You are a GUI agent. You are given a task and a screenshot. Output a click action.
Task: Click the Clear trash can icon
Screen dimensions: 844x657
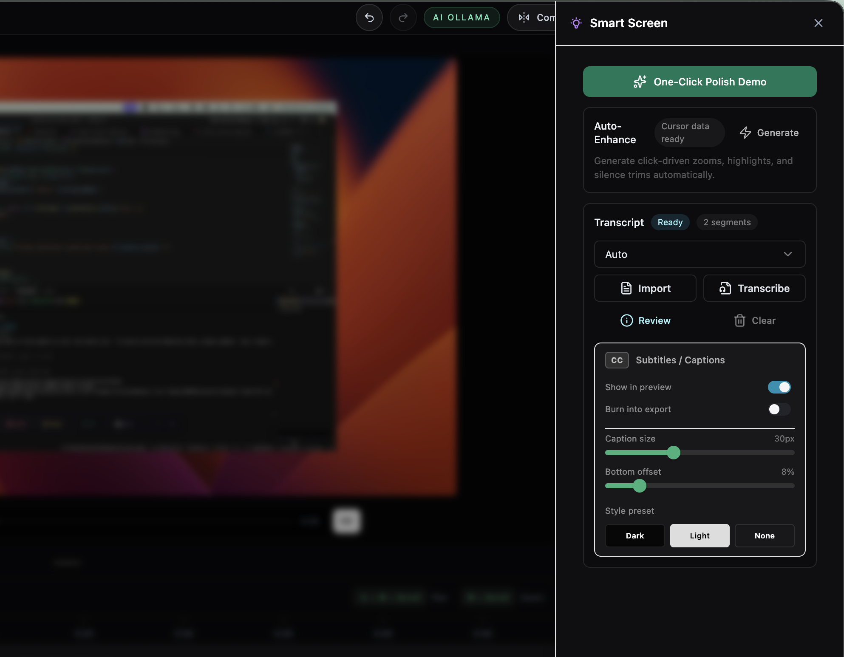[x=739, y=320]
